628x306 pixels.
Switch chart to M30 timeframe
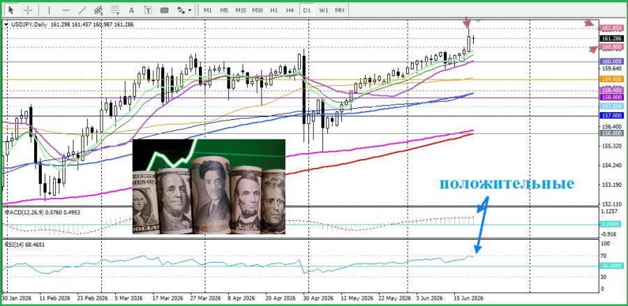coord(257,10)
